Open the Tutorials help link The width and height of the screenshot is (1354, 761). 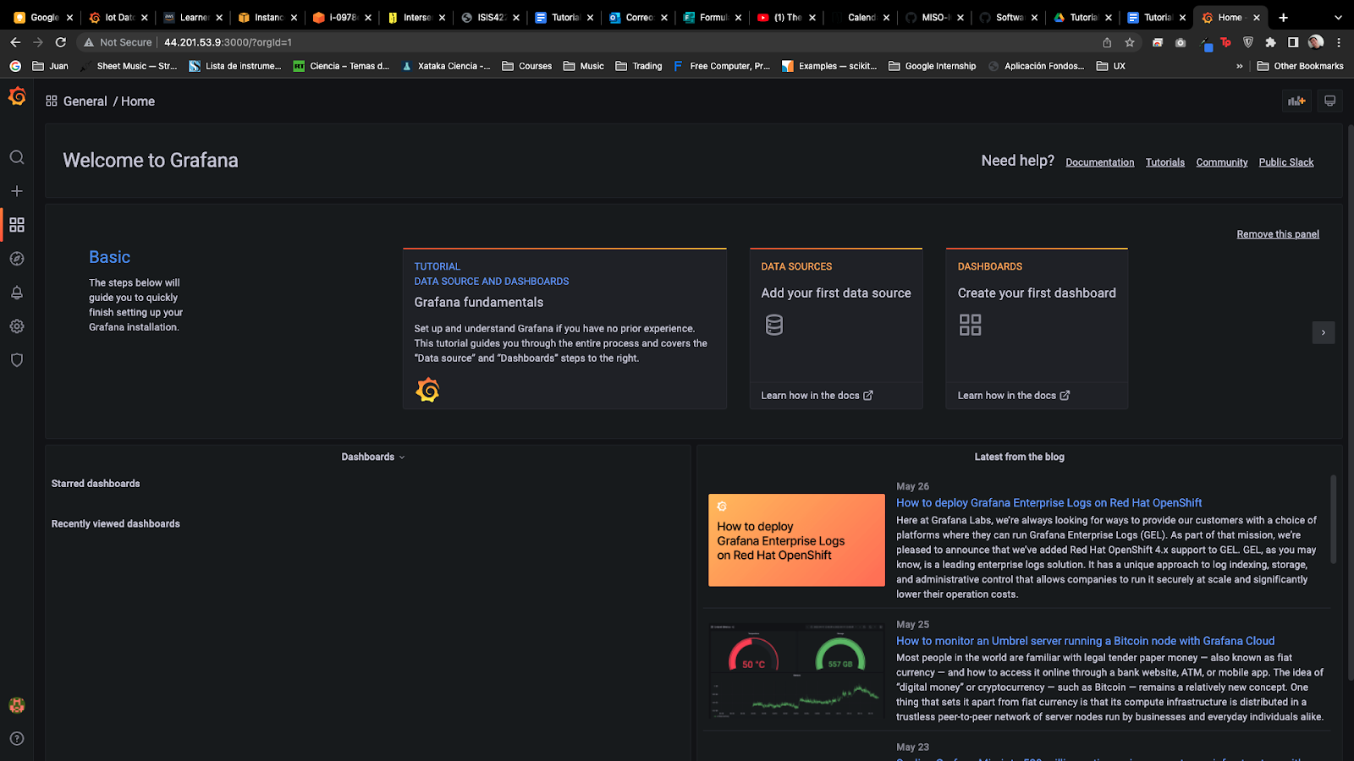click(x=1164, y=162)
